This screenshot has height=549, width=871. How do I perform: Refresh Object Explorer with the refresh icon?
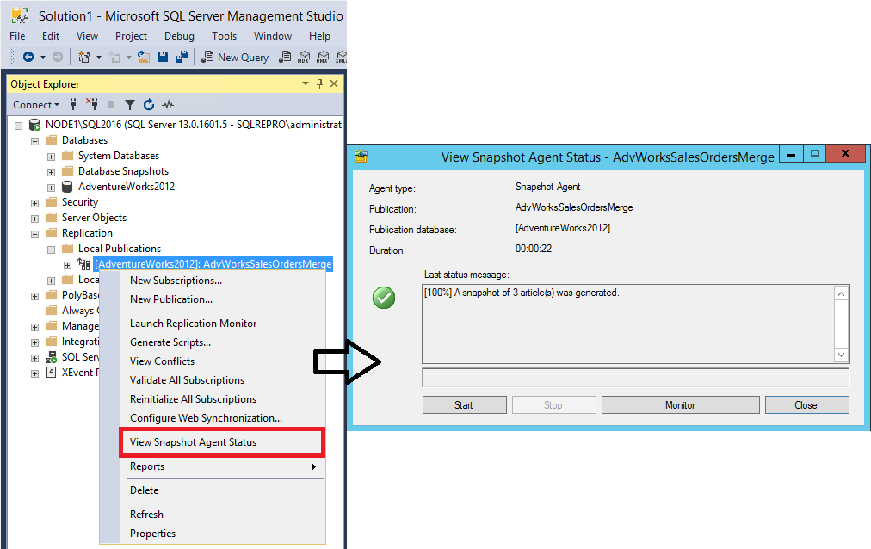148,104
